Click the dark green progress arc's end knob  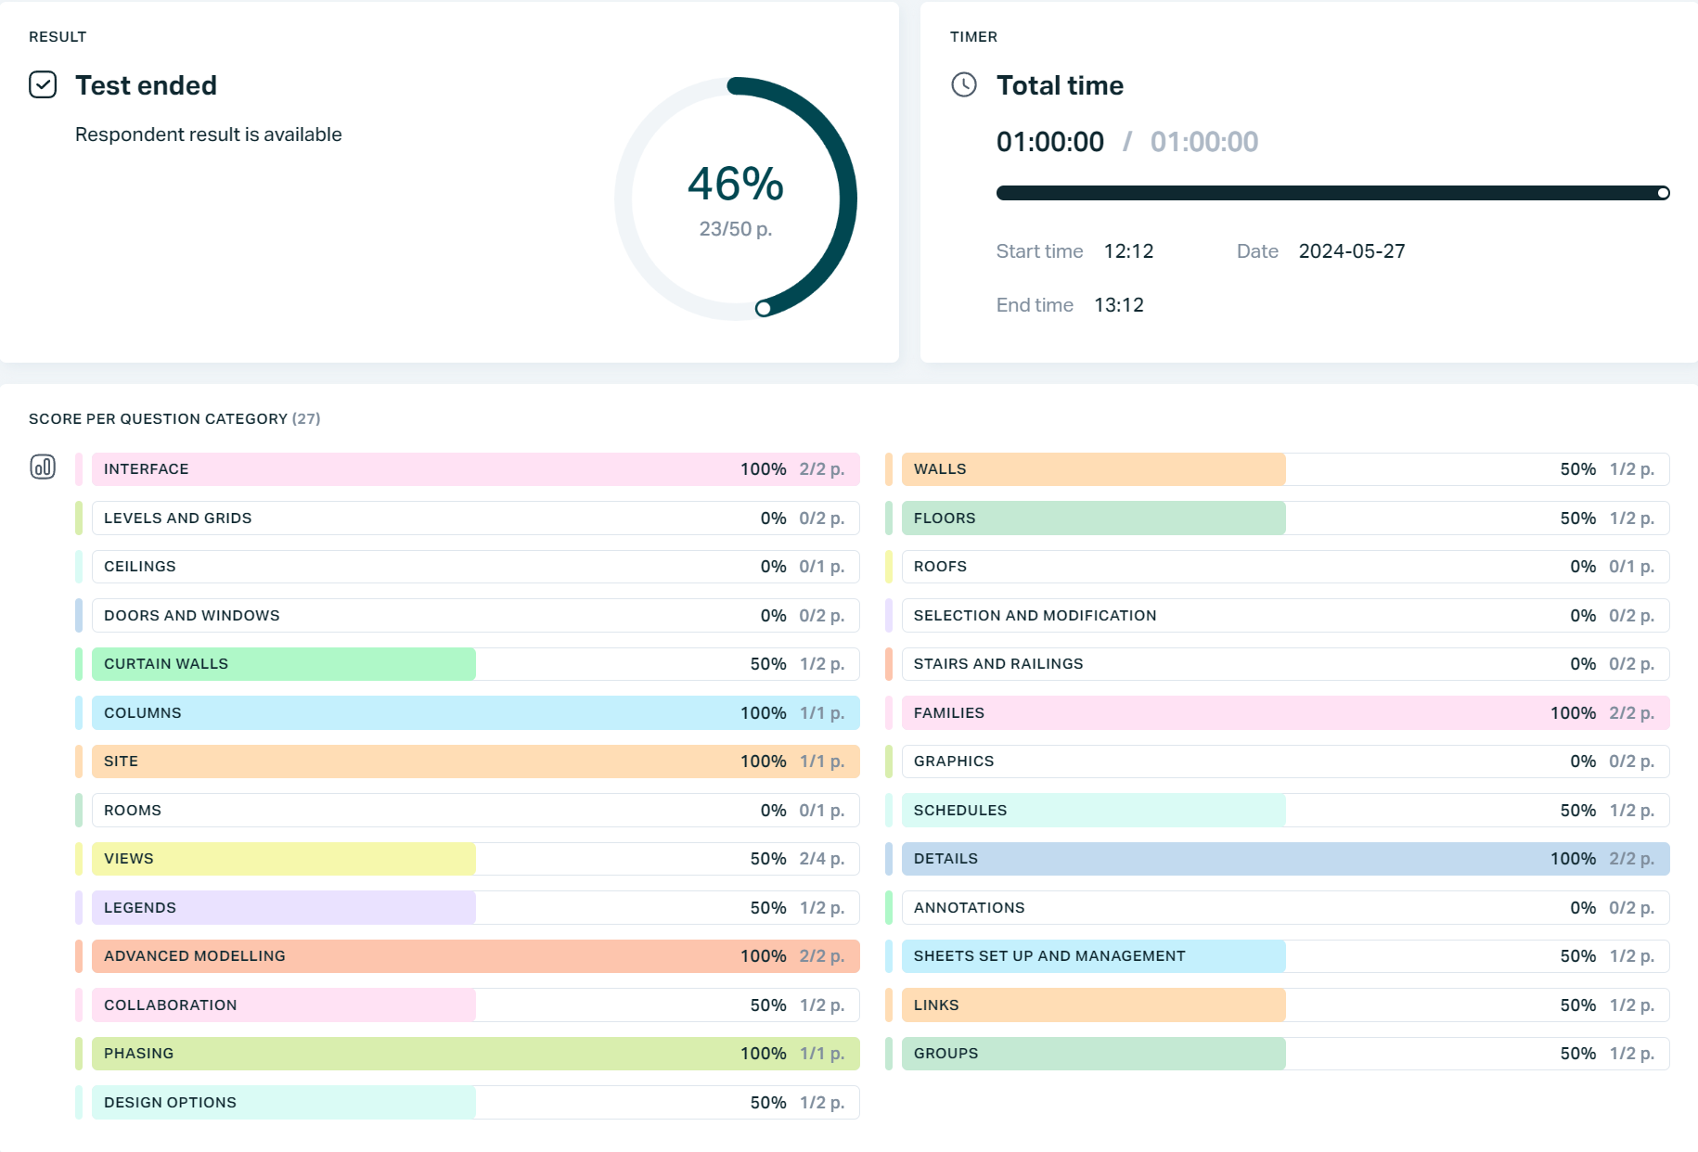(763, 309)
